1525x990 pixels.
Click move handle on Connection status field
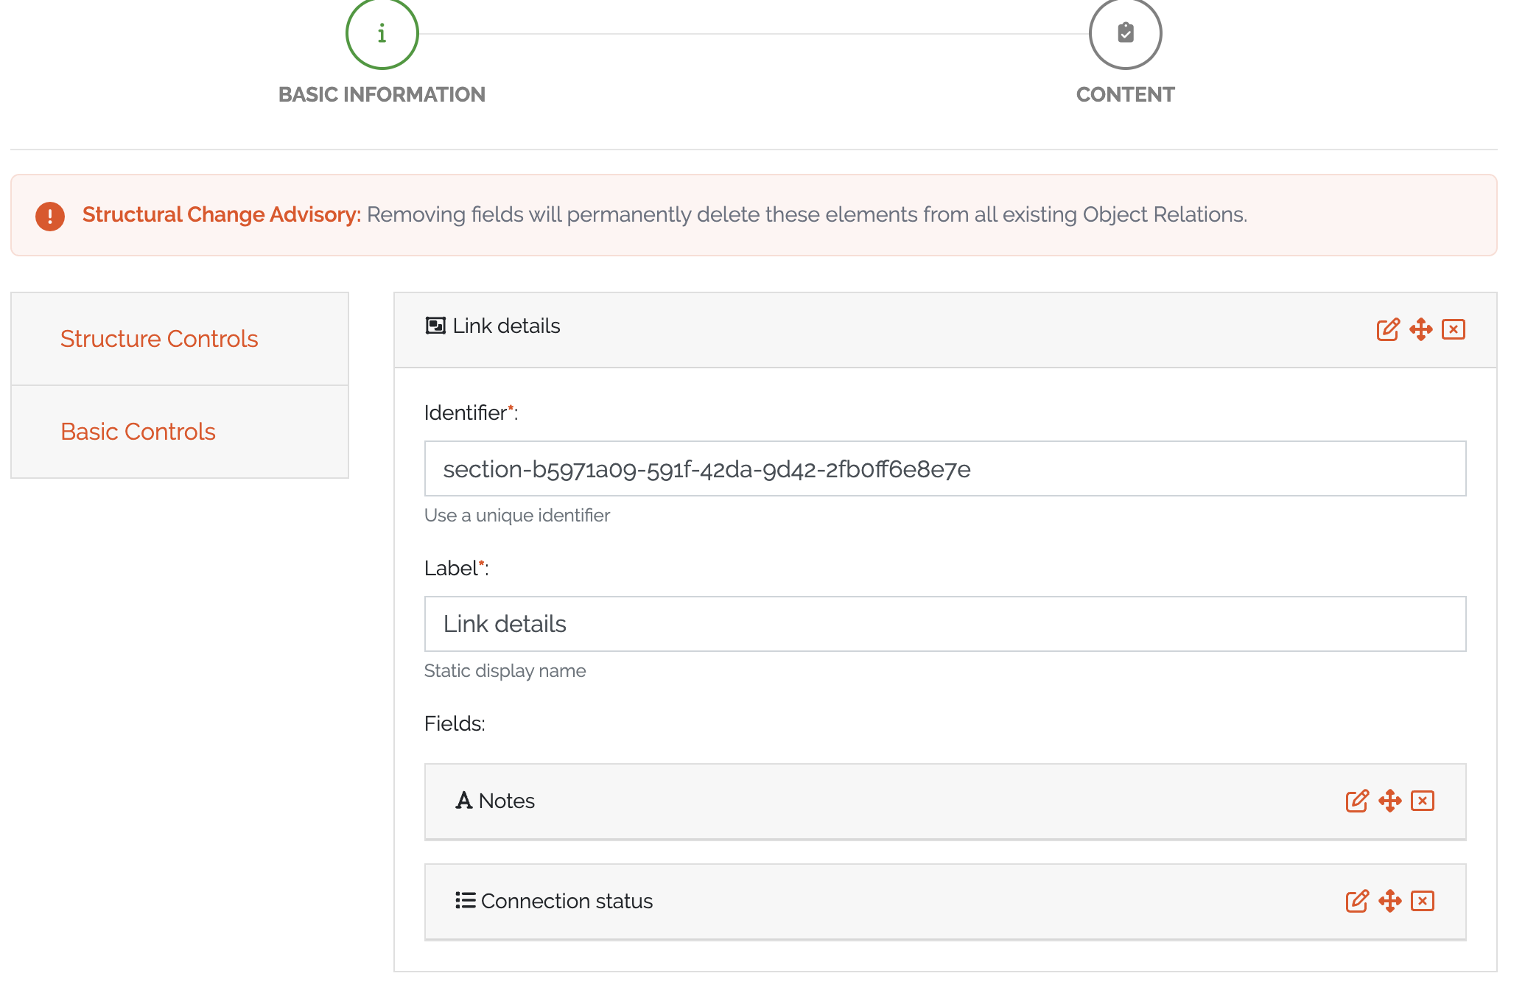coord(1389,901)
